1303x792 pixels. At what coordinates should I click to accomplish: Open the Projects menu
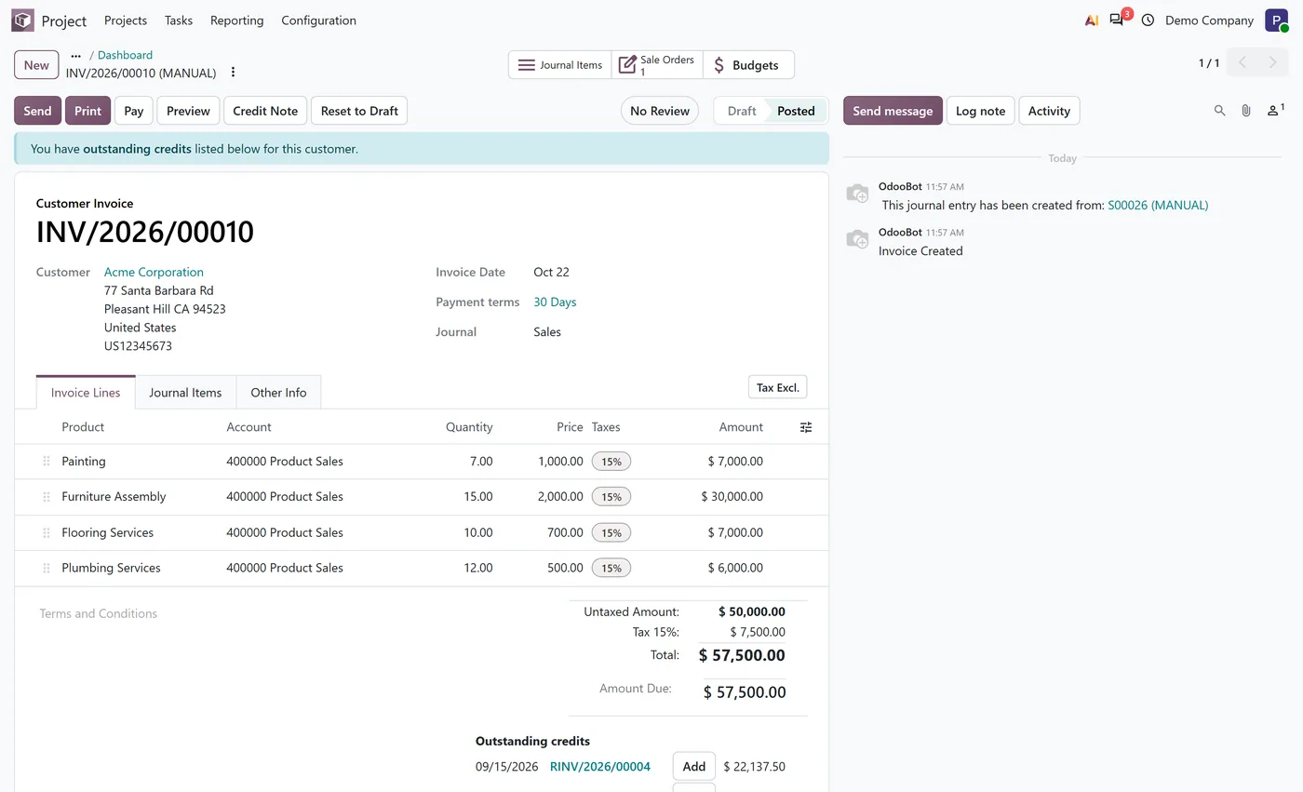point(126,20)
